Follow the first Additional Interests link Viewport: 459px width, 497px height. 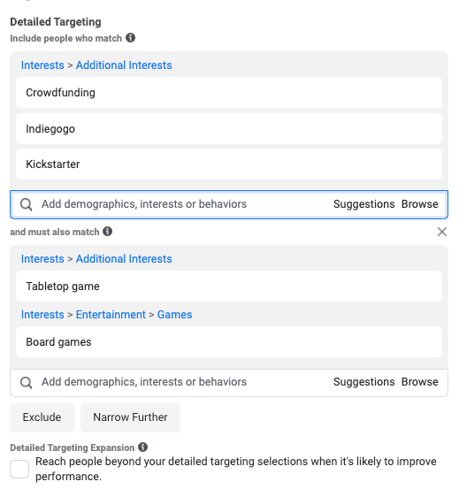124,65
